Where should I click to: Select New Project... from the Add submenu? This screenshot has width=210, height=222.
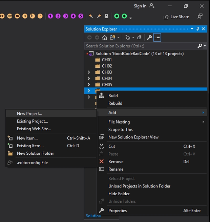pyautogui.click(x=29, y=114)
